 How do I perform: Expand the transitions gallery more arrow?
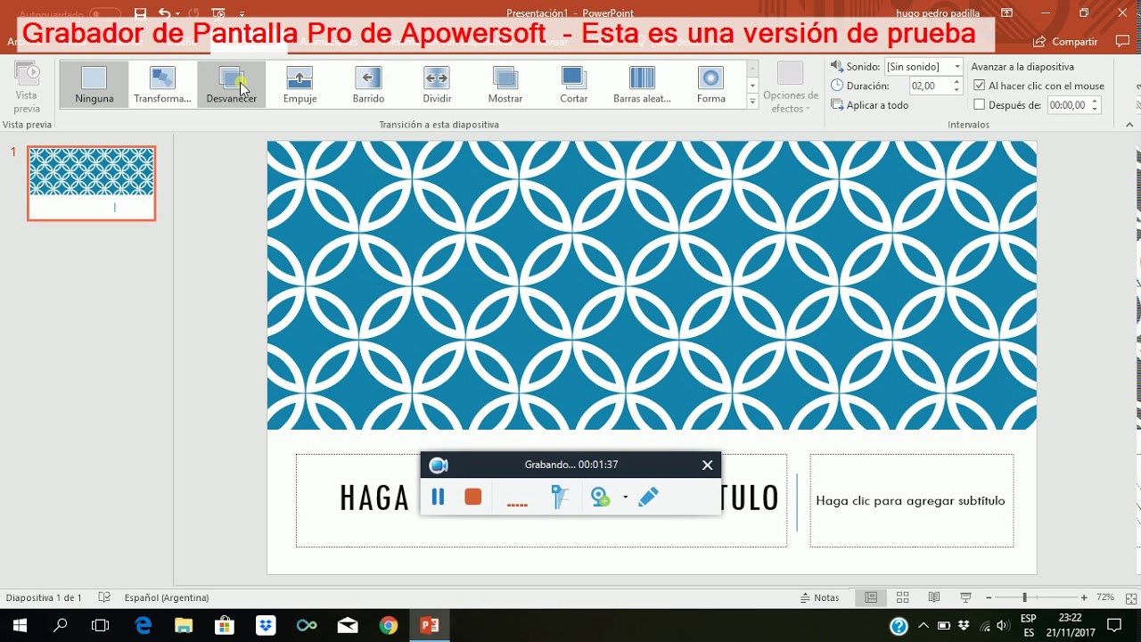point(752,103)
